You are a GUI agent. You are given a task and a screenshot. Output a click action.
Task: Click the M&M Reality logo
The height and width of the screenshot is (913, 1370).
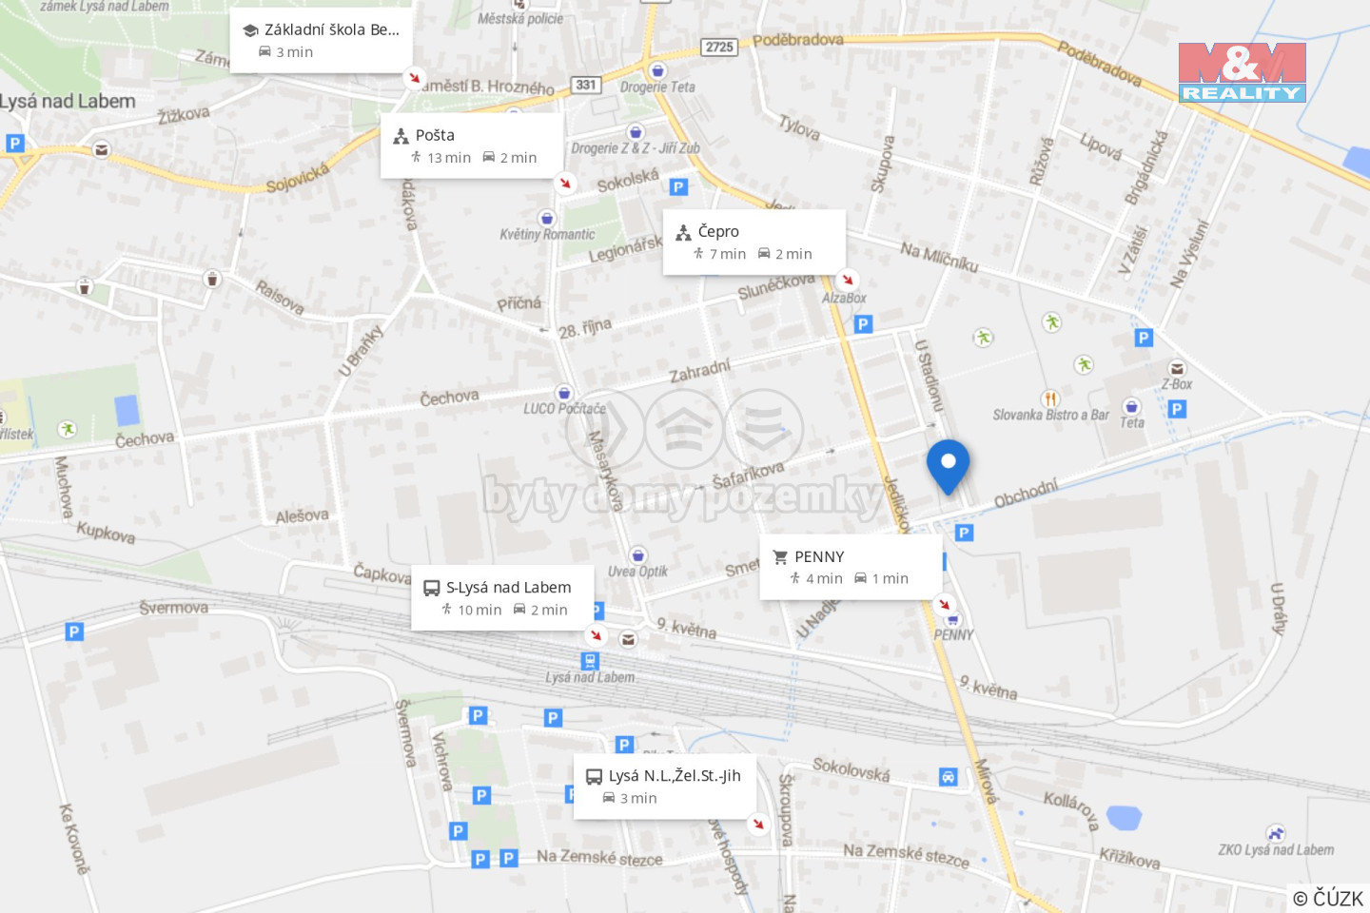point(1242,72)
